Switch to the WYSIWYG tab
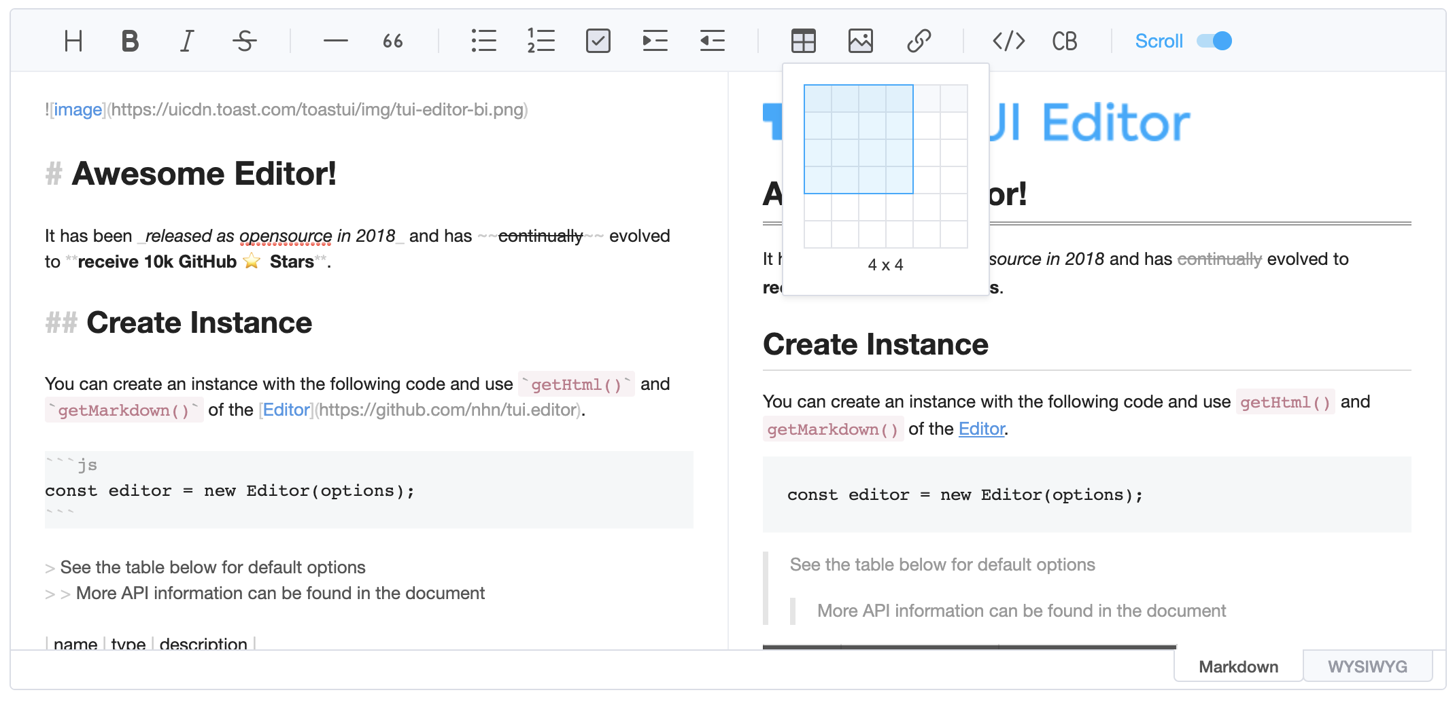The height and width of the screenshot is (701, 1455). [1367, 666]
